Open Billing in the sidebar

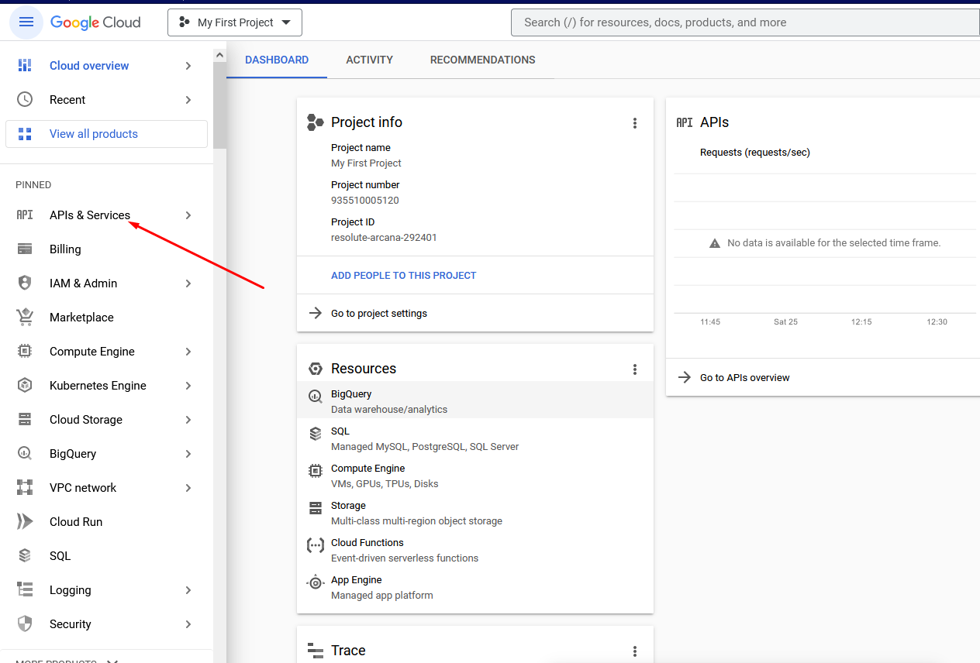(x=106, y=249)
